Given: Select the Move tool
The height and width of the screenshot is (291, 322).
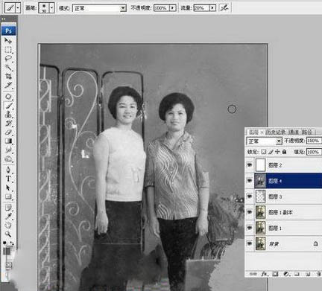Looking at the screenshot, I should [8, 40].
